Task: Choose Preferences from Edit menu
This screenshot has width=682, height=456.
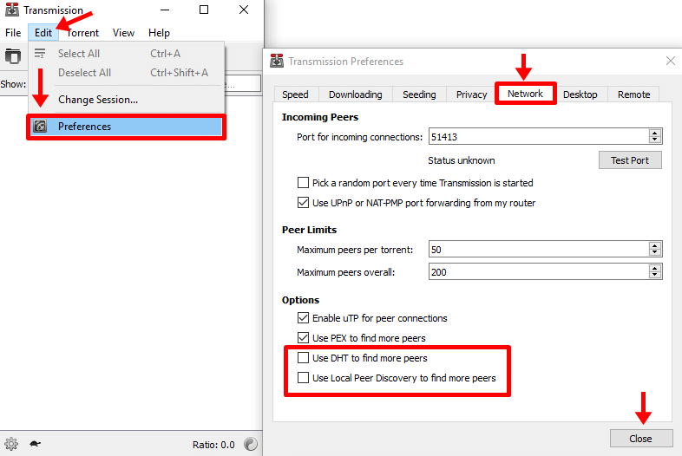Action: [126, 127]
